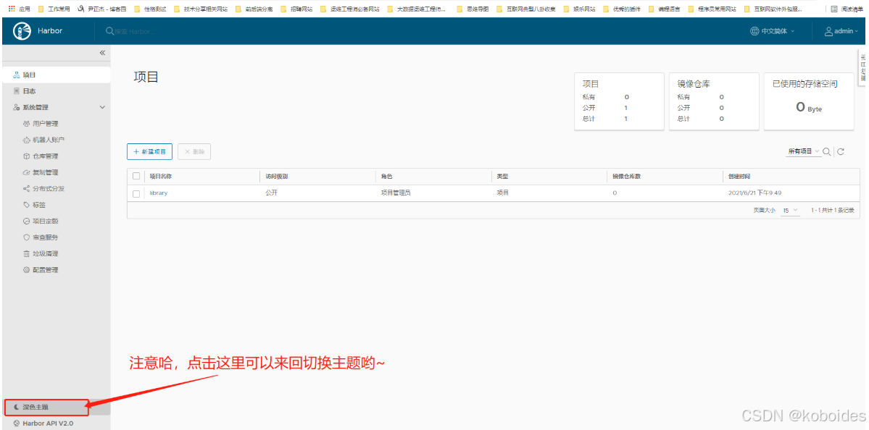Click the Harbor lighthouse logo
The image size is (869, 430).
point(21,31)
